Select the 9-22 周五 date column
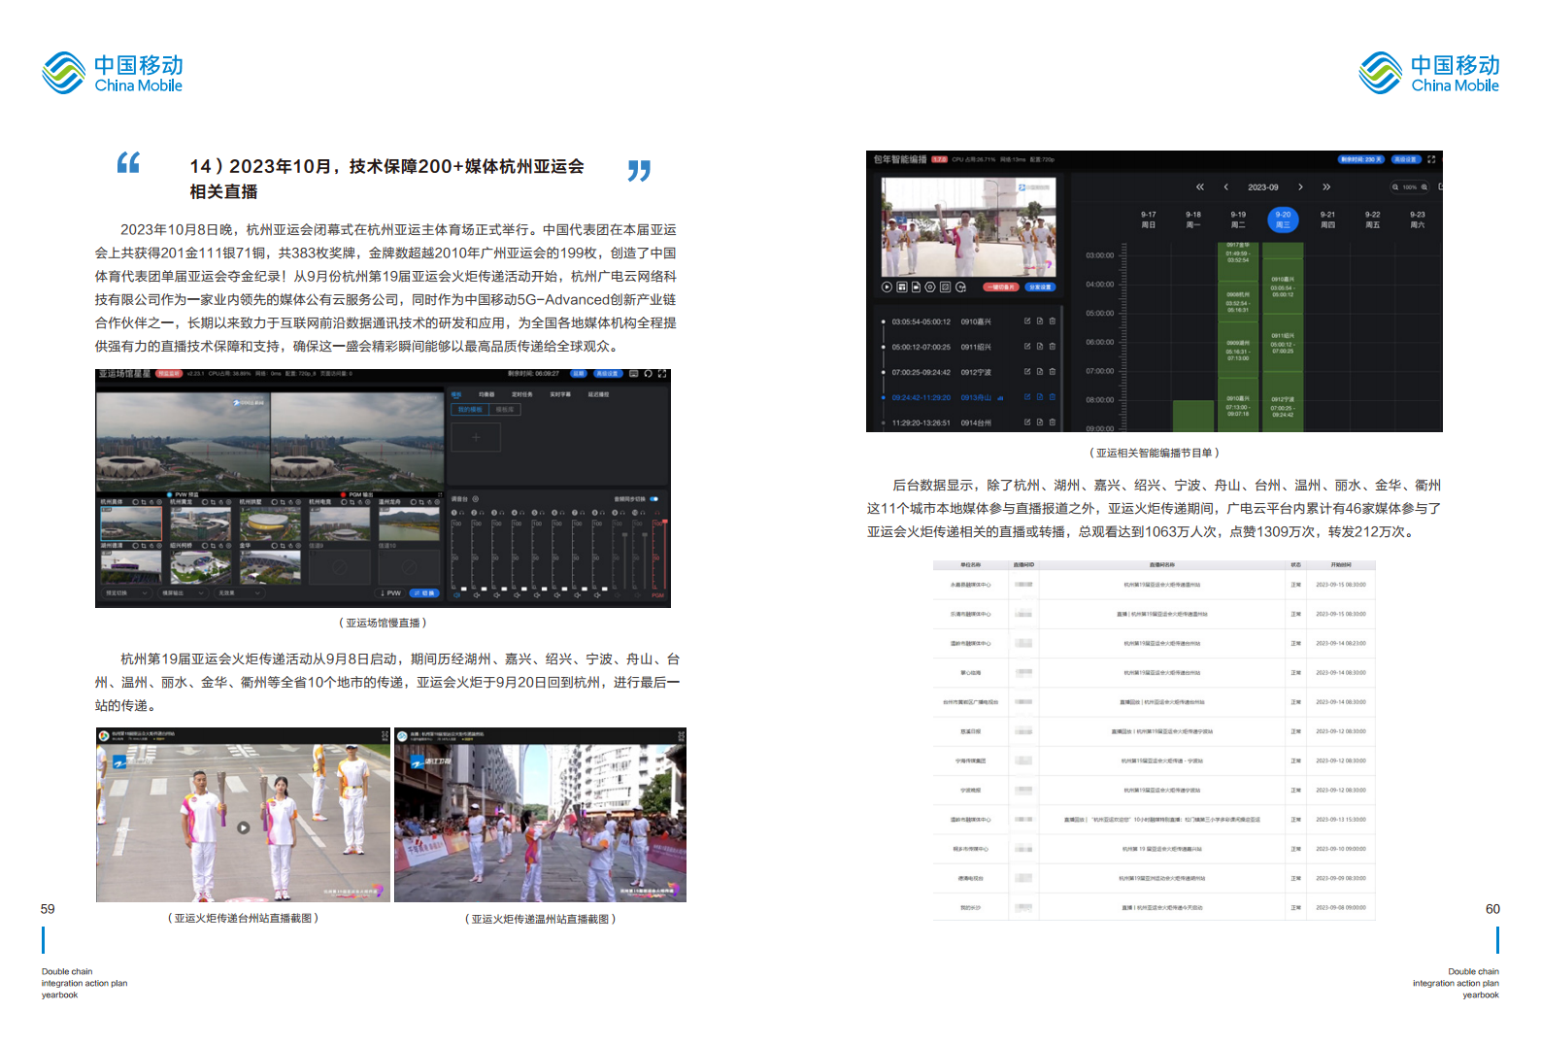Image resolution: width=1541 pixels, height=1046 pixels. 1372,219
